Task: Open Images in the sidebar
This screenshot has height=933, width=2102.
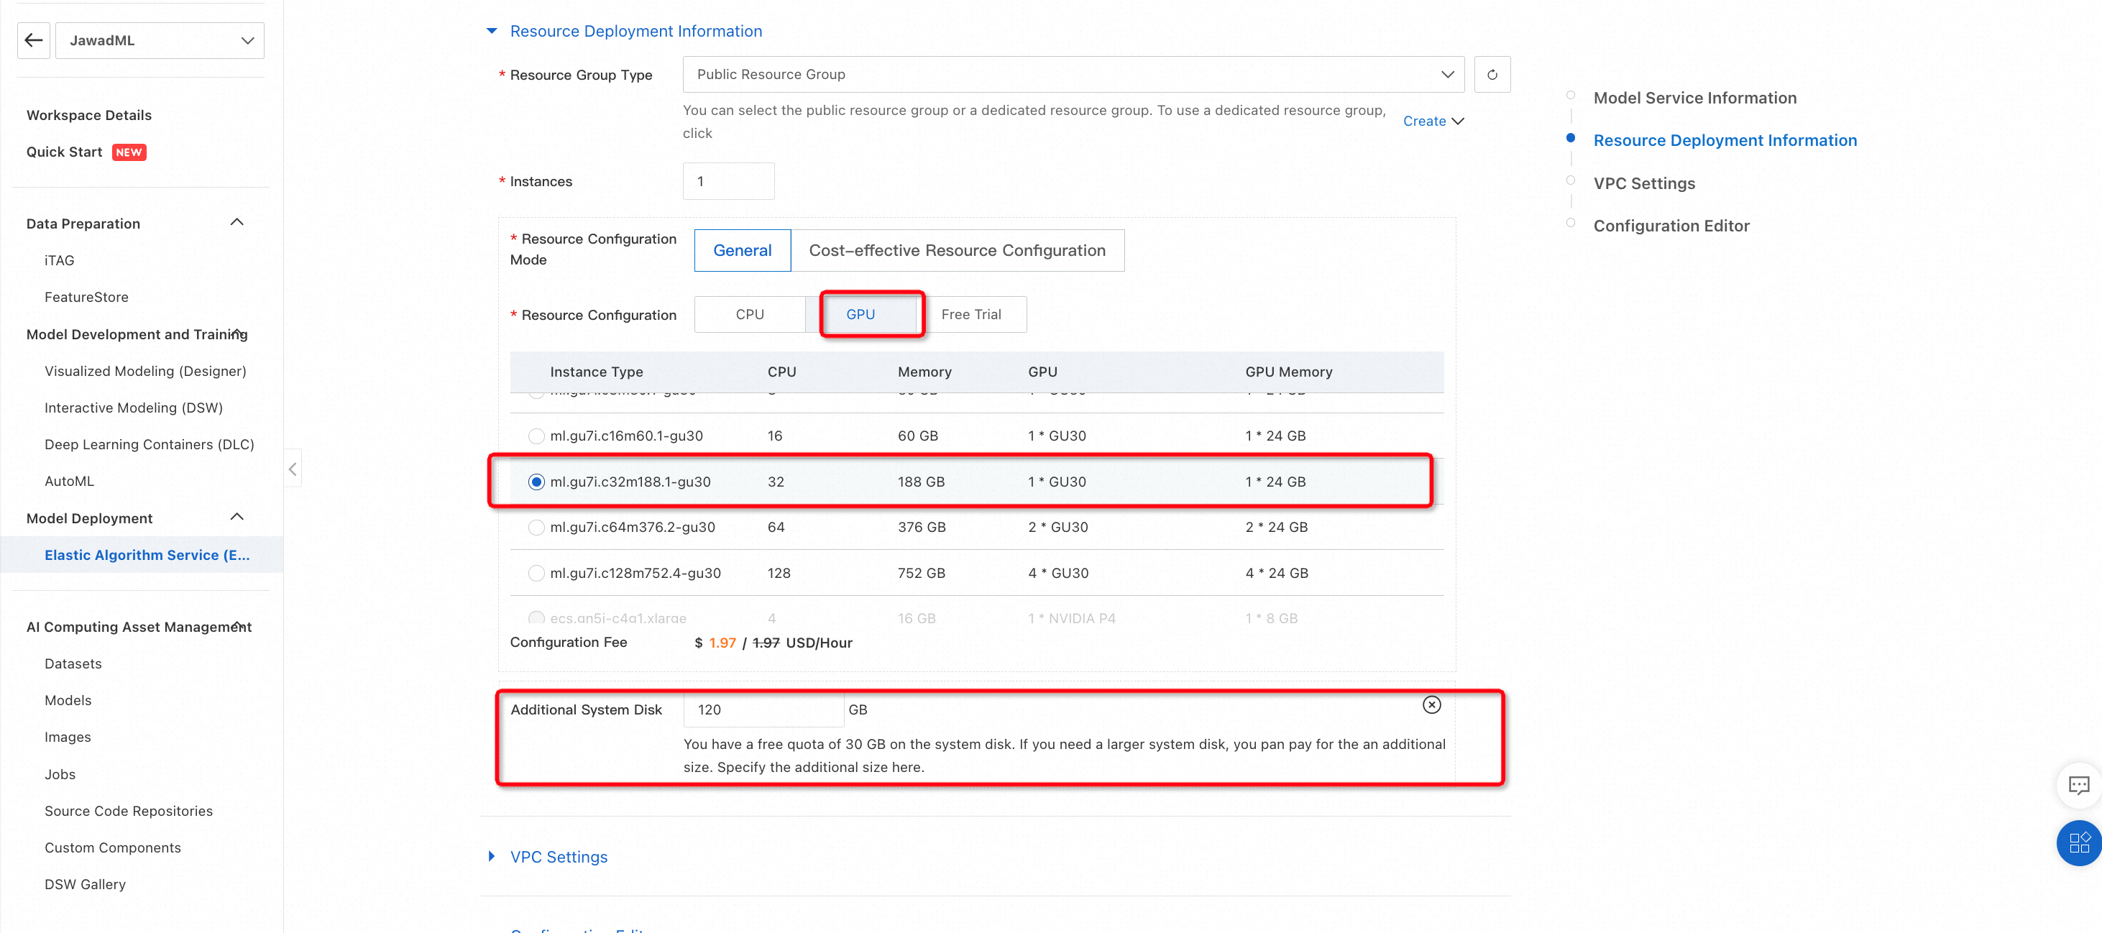Action: coord(68,737)
